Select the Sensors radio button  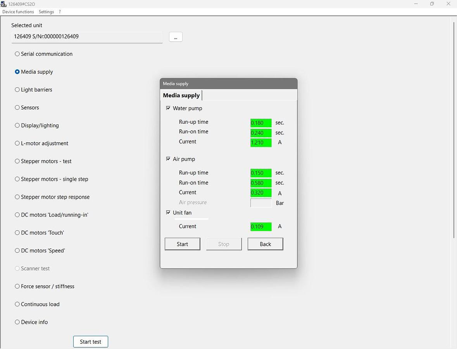17,107
